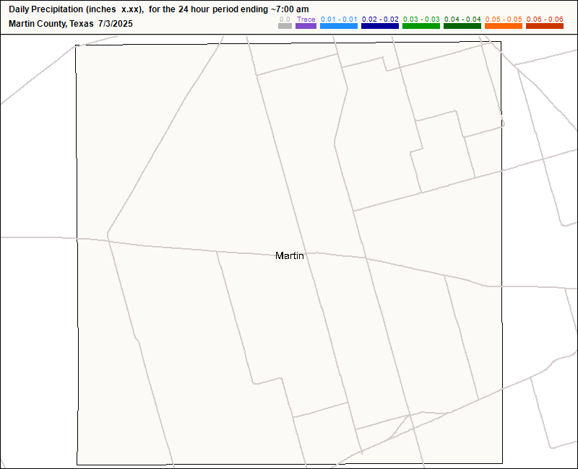Click the Martin county label on map
Viewport: 578px width, 469px height.
click(290, 255)
